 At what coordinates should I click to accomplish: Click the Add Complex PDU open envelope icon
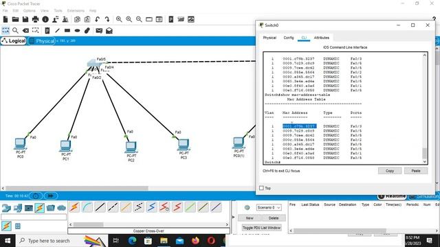tap(109, 30)
